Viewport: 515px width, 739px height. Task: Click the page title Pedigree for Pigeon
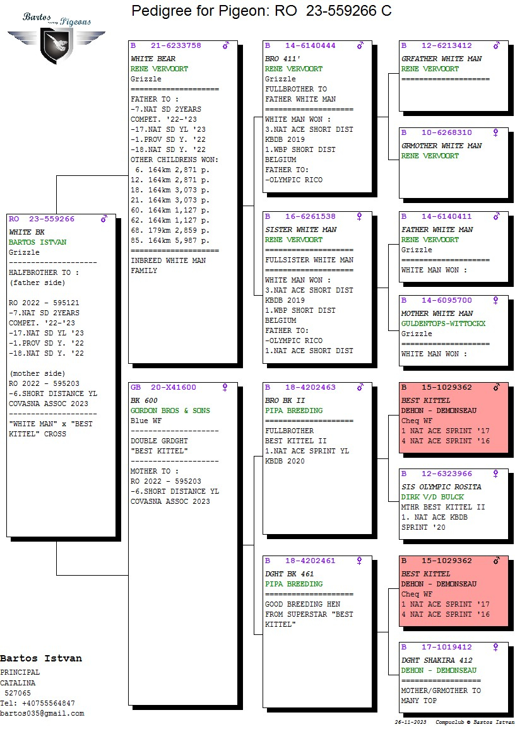pos(261,11)
